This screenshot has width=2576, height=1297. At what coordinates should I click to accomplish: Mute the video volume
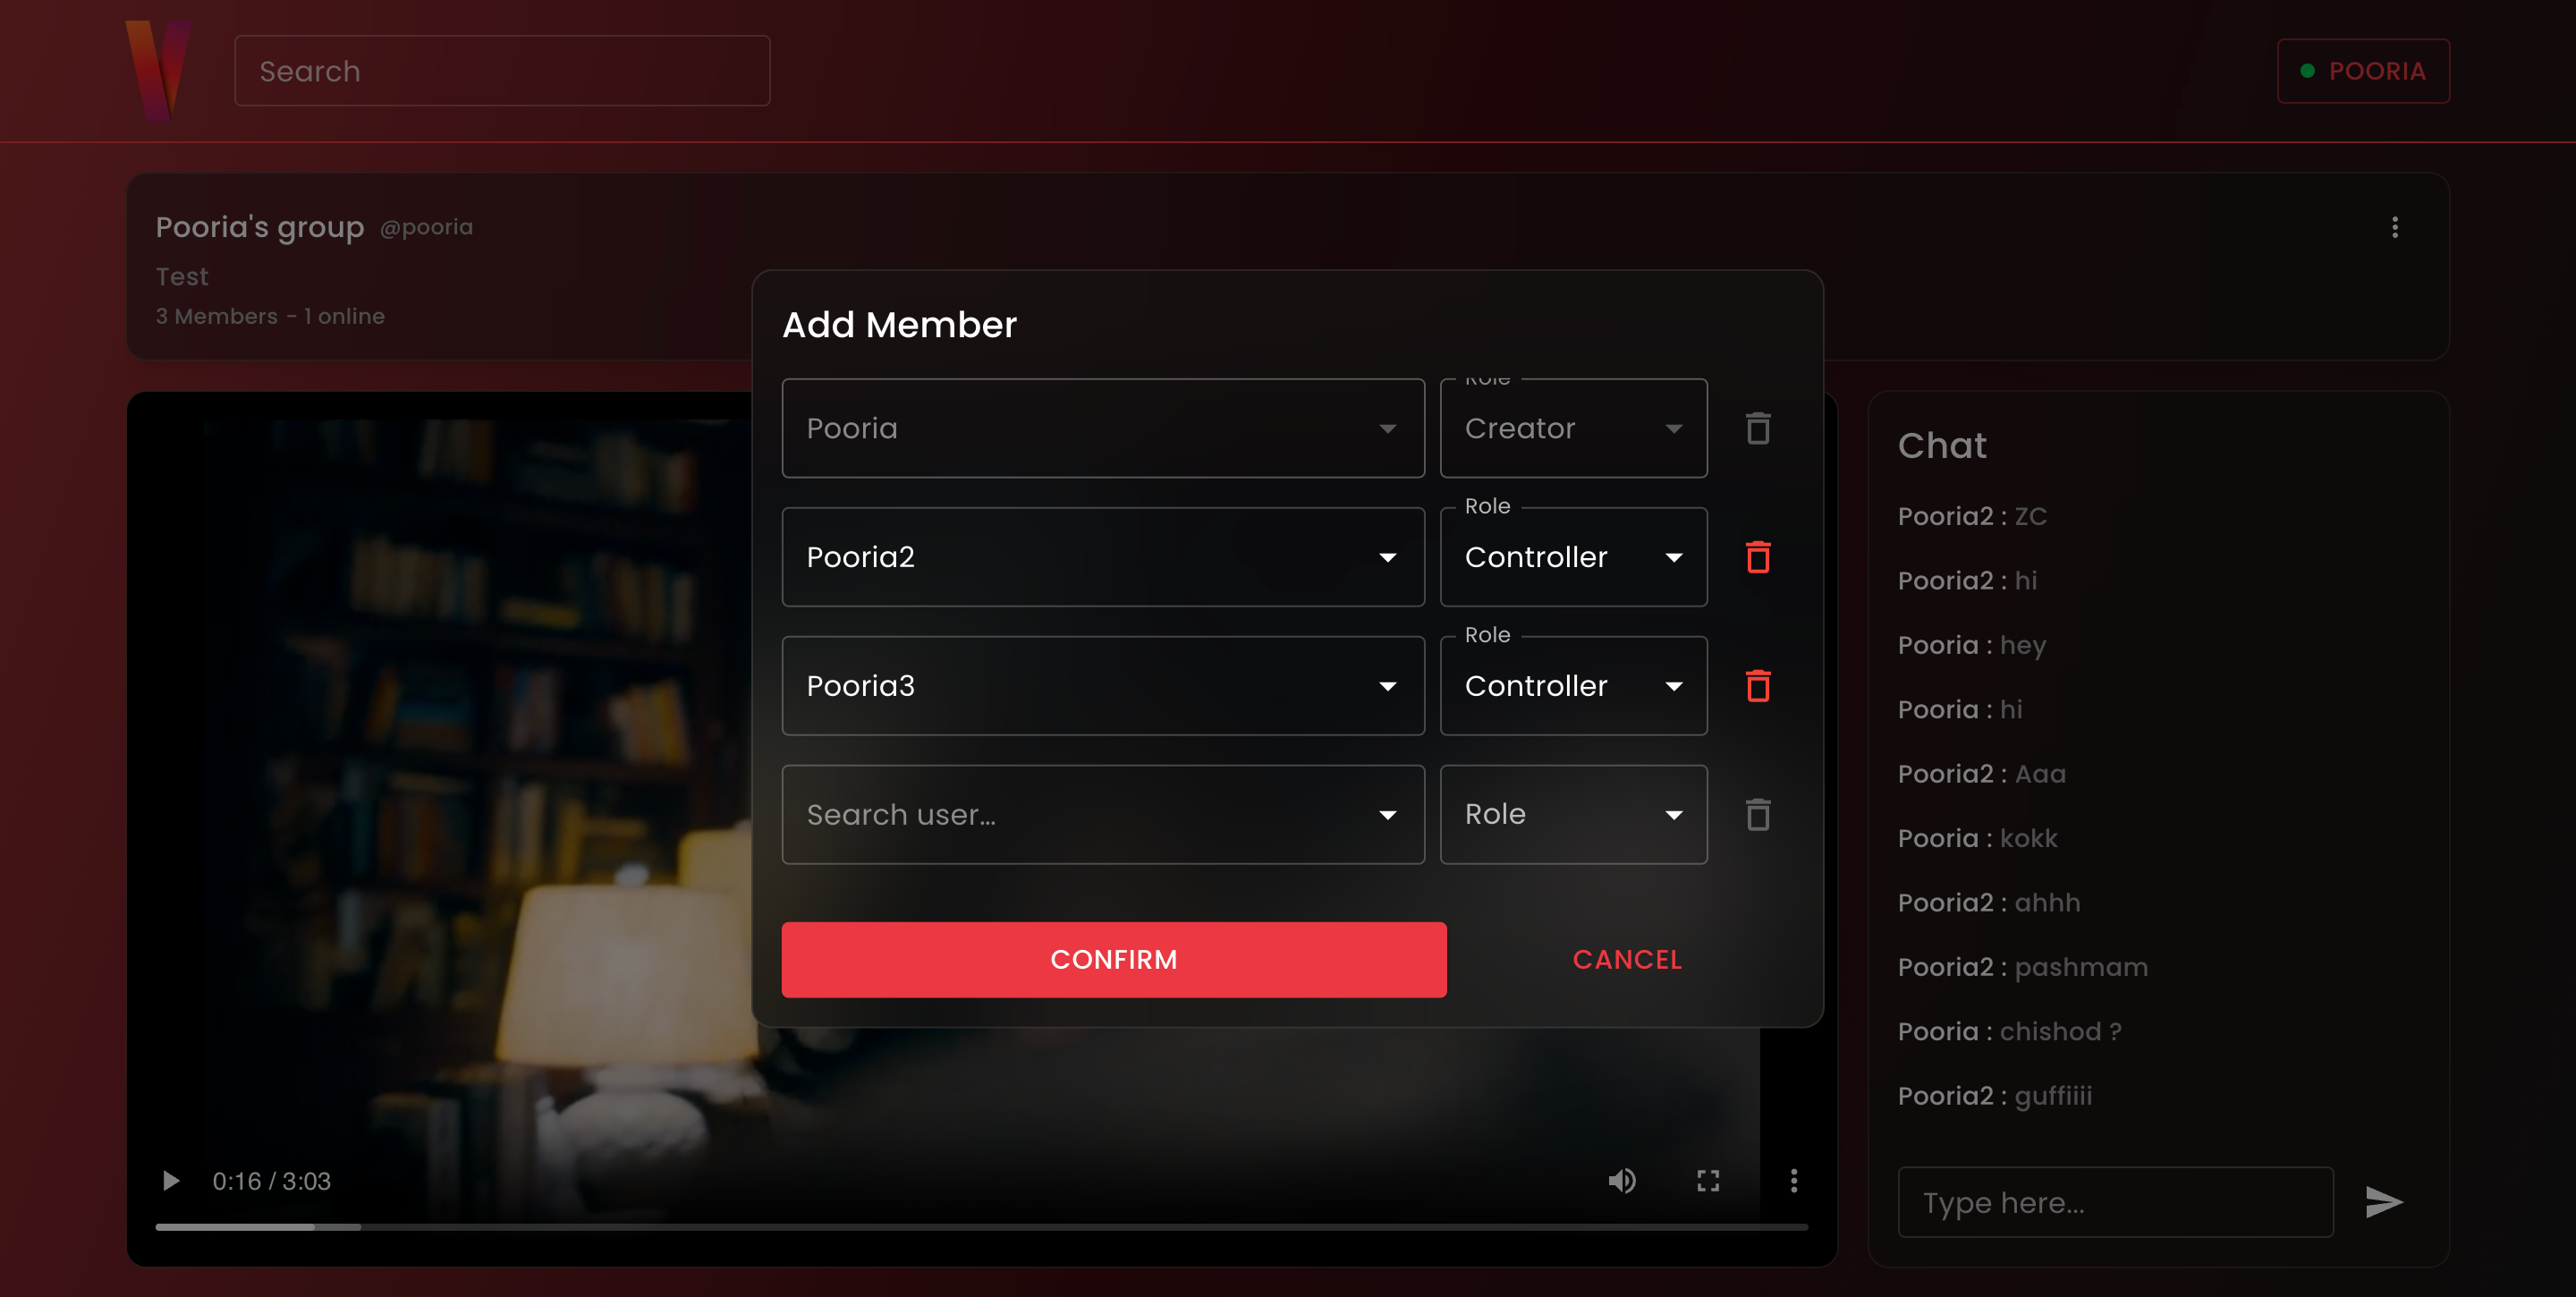[1621, 1181]
